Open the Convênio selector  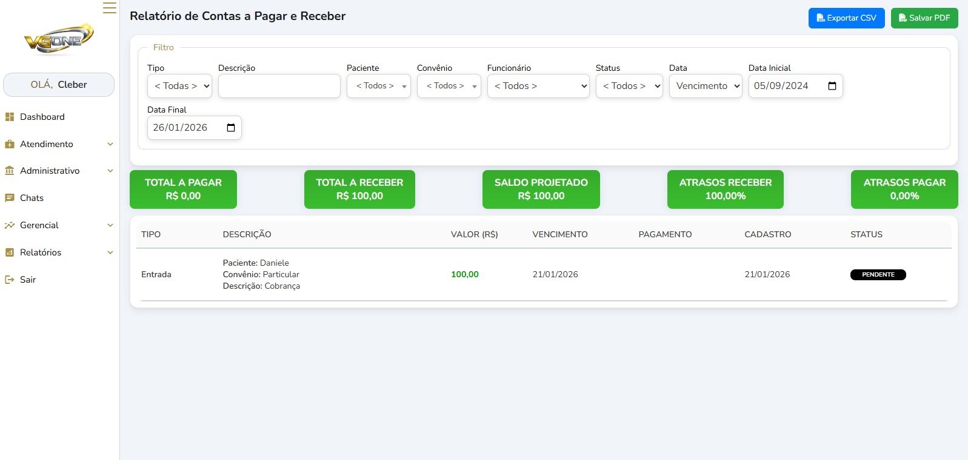coord(449,86)
